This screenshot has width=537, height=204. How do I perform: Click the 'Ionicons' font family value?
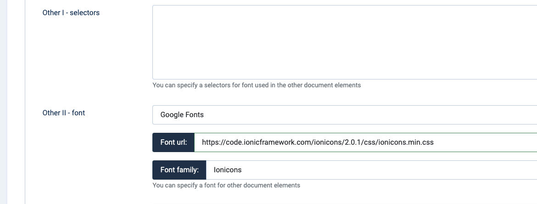tap(228, 170)
